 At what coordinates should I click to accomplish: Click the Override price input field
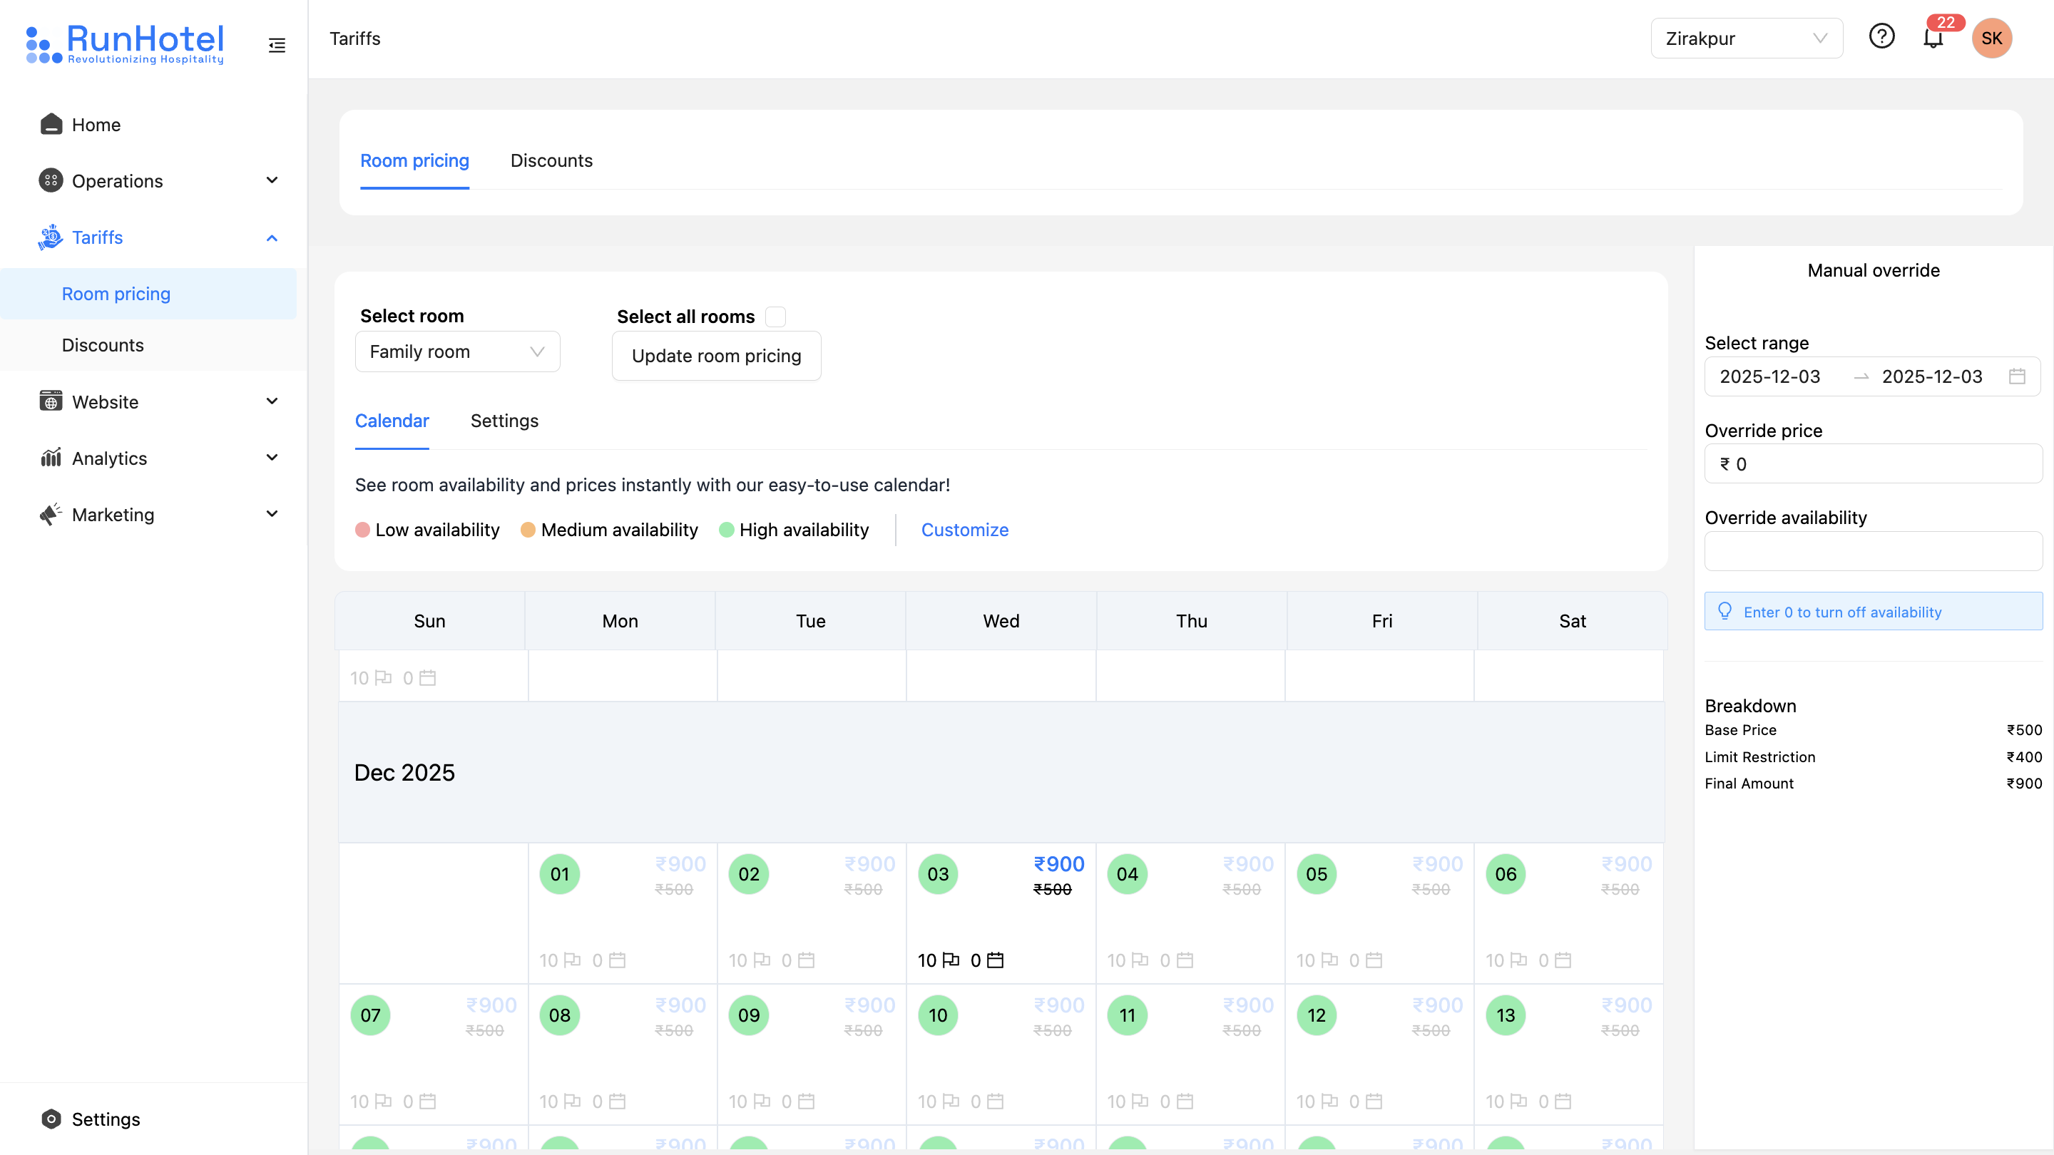[x=1873, y=464]
